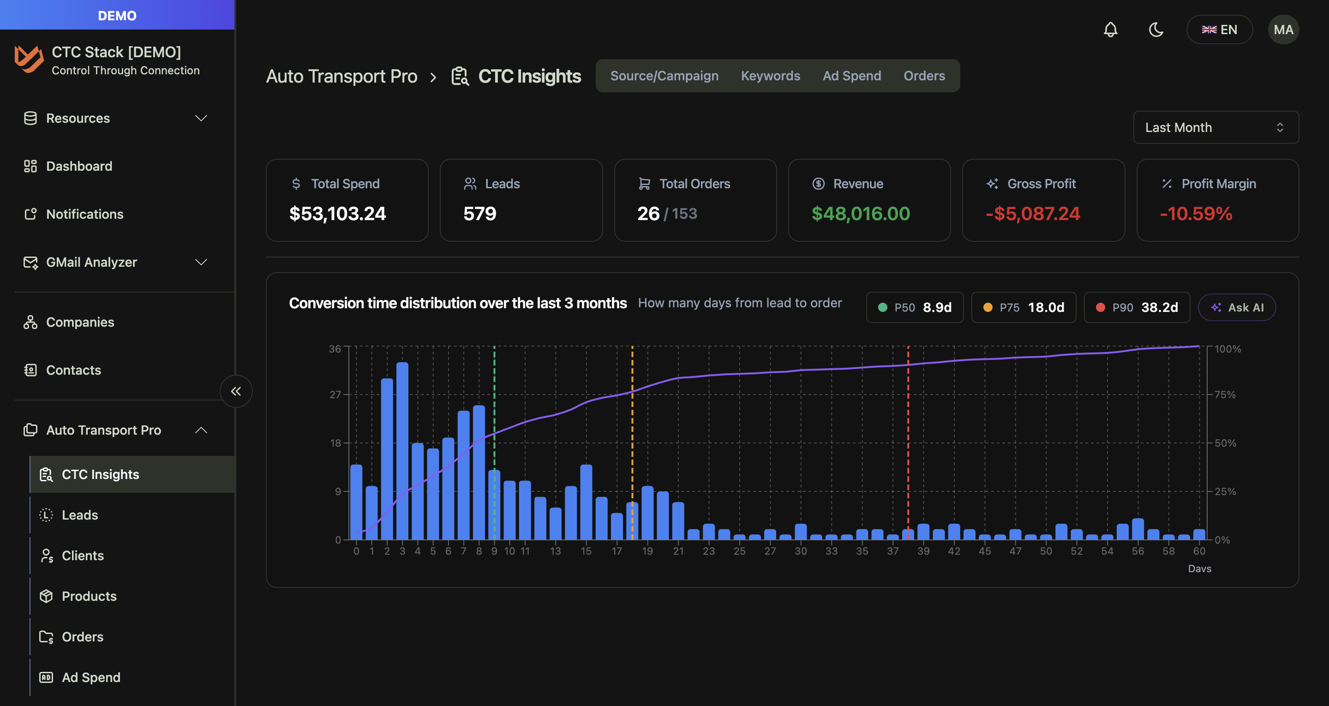Open the Companies section

(80, 322)
